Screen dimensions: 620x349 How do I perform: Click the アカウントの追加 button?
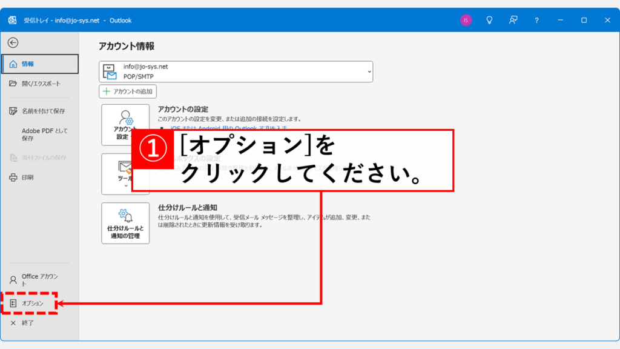click(128, 91)
